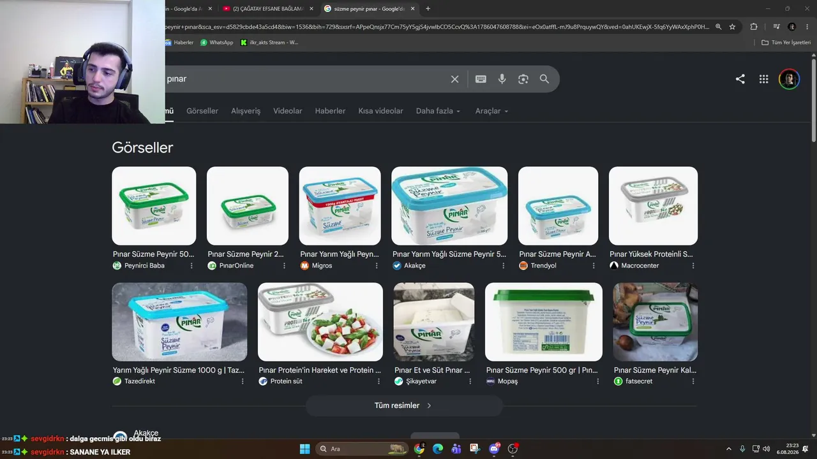The width and height of the screenshot is (817, 459).
Task: Click the browser address bar URL
Action: [x=437, y=27]
